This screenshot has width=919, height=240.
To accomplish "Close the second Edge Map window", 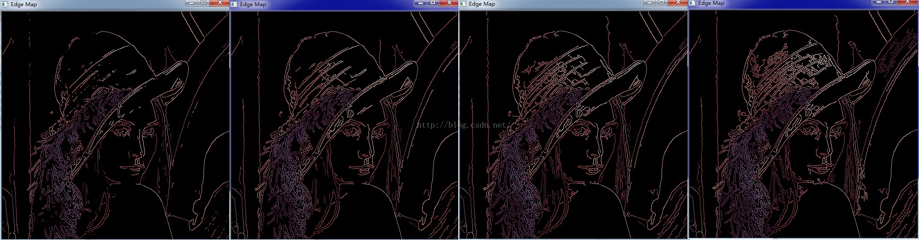I will point(448,3).
